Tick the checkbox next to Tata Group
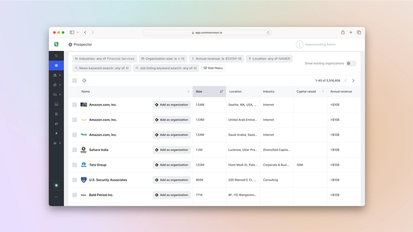This screenshot has width=413, height=232. 75,165
